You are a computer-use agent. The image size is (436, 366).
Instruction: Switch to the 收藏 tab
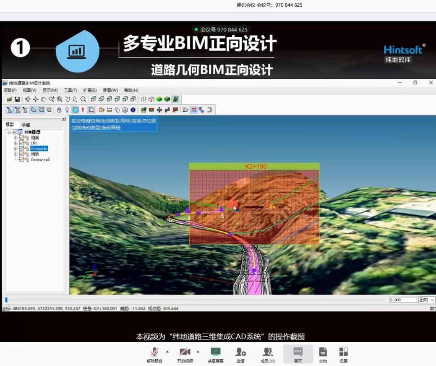click(x=26, y=125)
